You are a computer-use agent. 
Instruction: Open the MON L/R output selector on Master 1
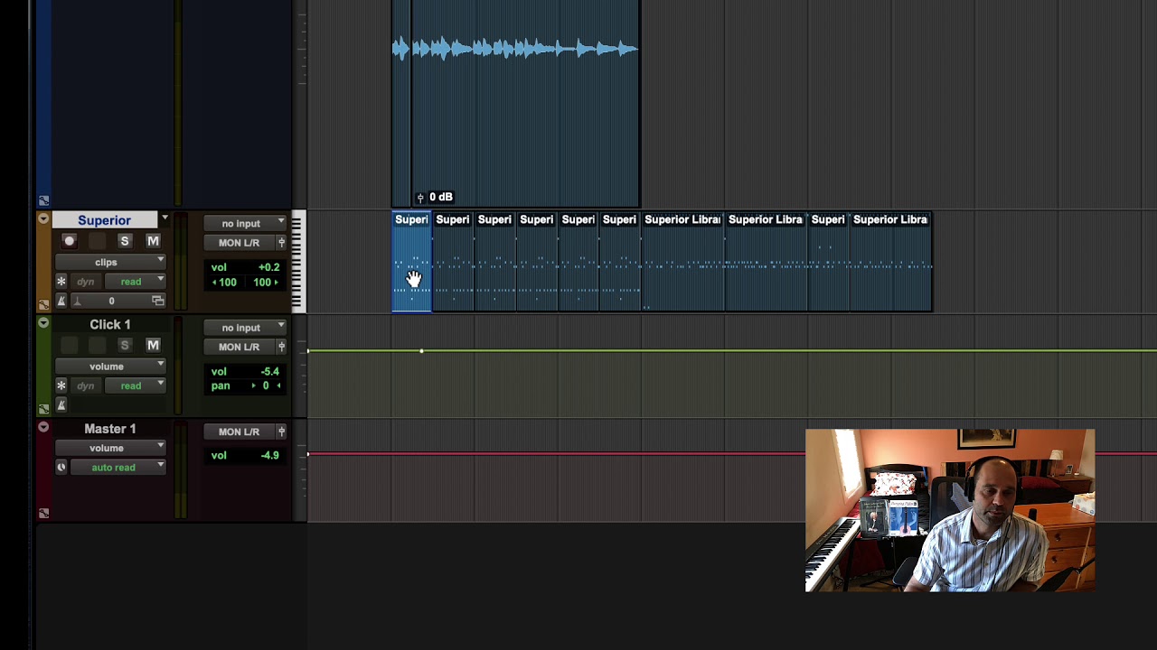point(239,432)
